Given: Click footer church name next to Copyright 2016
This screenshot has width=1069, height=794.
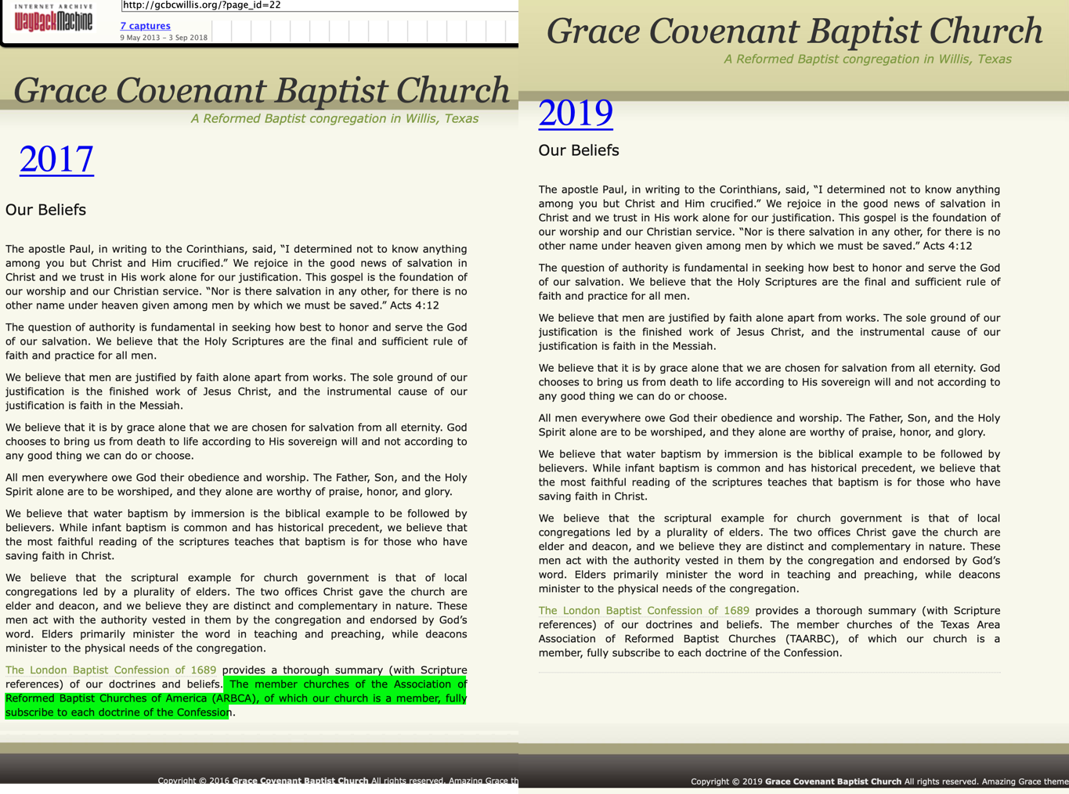Looking at the screenshot, I should pyautogui.click(x=300, y=781).
